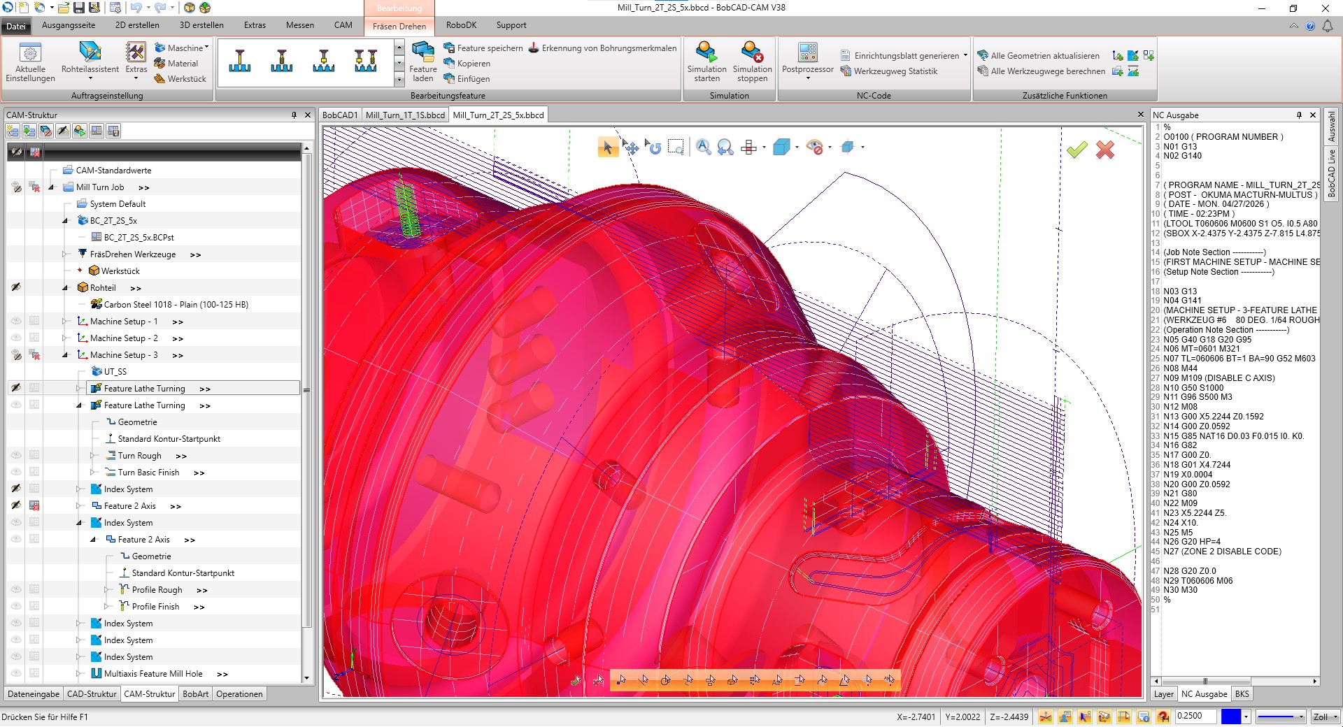
Task: Click the Feature laden icon
Action: pos(422,52)
